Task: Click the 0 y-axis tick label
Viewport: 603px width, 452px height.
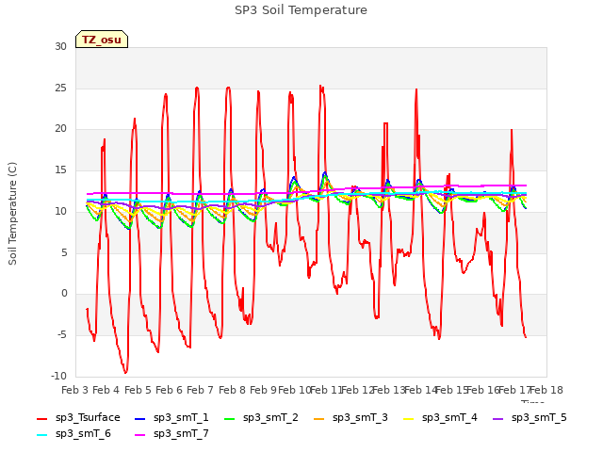Action: point(64,293)
